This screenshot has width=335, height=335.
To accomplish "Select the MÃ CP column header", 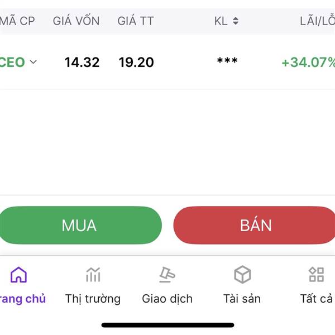I will pyautogui.click(x=17, y=21).
